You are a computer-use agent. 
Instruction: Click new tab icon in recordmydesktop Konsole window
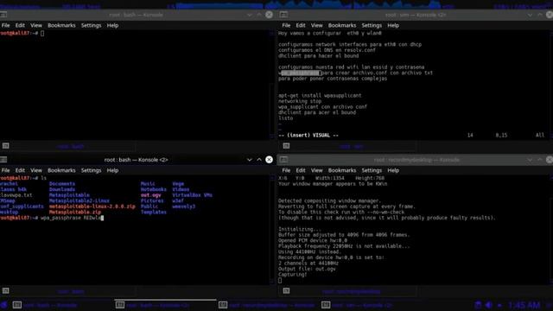tap(286, 290)
